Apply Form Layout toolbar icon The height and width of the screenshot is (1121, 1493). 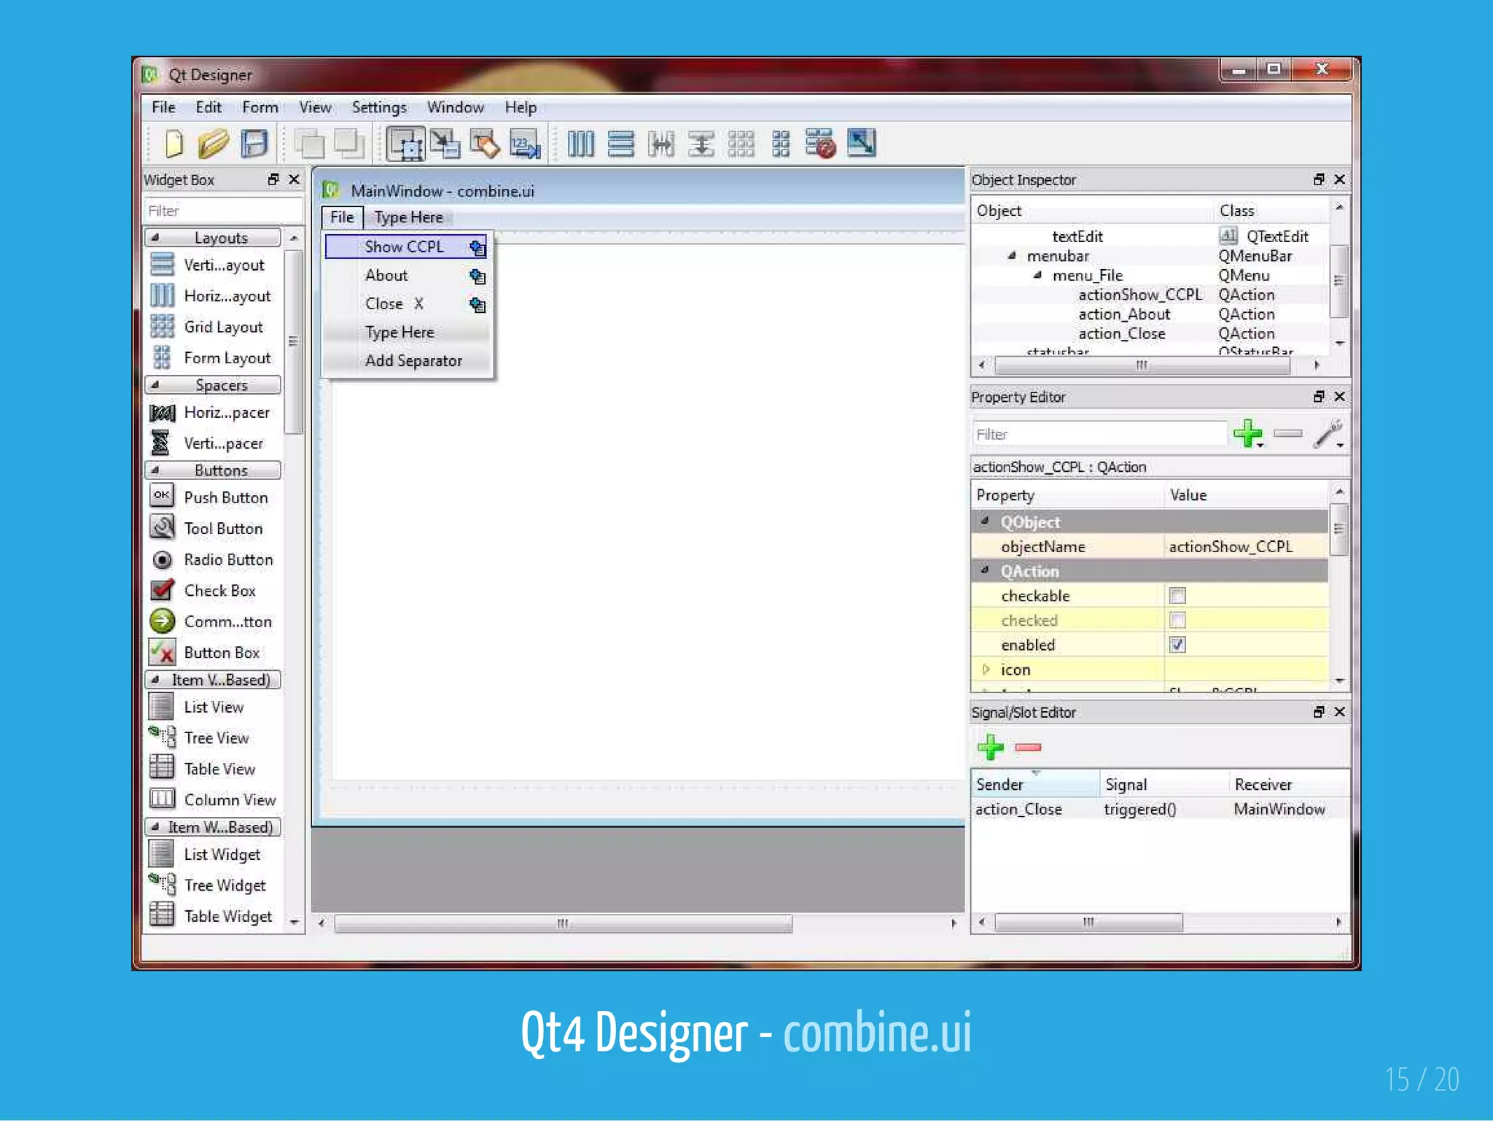tap(780, 144)
